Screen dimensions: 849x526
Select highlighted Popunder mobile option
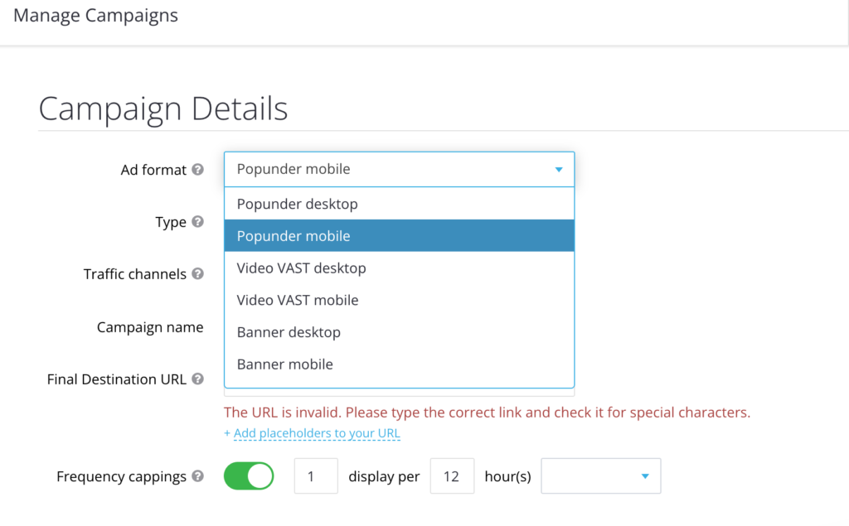pyautogui.click(x=399, y=236)
